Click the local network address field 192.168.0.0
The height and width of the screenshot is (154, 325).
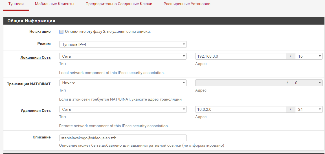[241, 56]
